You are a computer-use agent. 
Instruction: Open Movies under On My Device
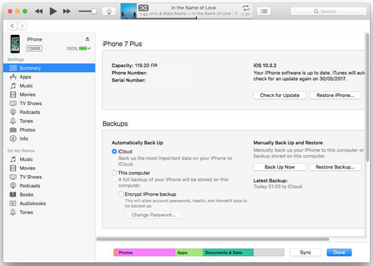coord(49,168)
